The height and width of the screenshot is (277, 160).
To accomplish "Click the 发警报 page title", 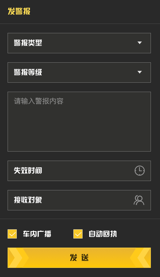I will click(x=19, y=11).
